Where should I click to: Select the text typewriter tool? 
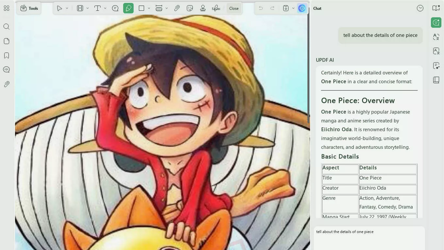(97, 8)
